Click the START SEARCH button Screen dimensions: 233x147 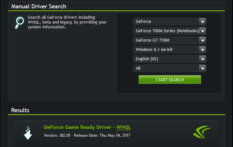coord(170,80)
